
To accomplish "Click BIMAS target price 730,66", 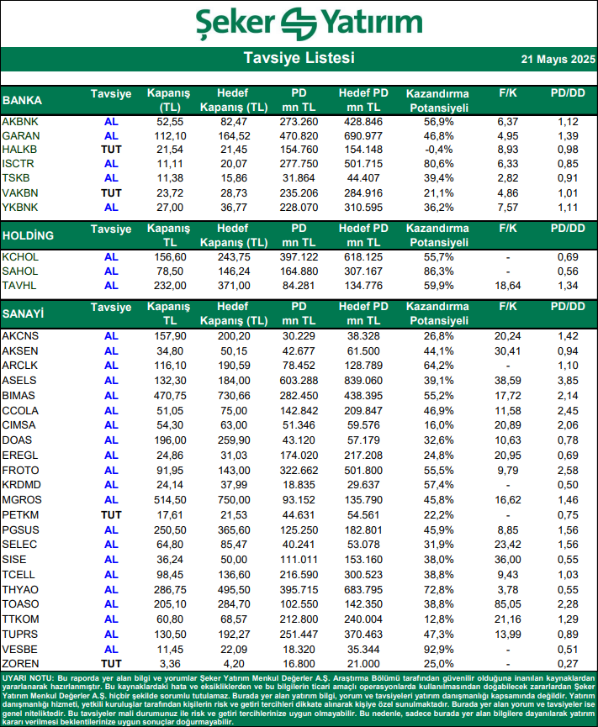I will coord(235,396).
